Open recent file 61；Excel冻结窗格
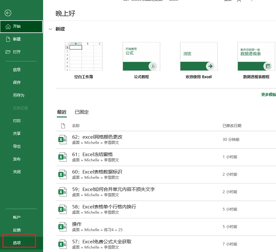Viewport: 276px width, 252px height. (x=166, y=157)
